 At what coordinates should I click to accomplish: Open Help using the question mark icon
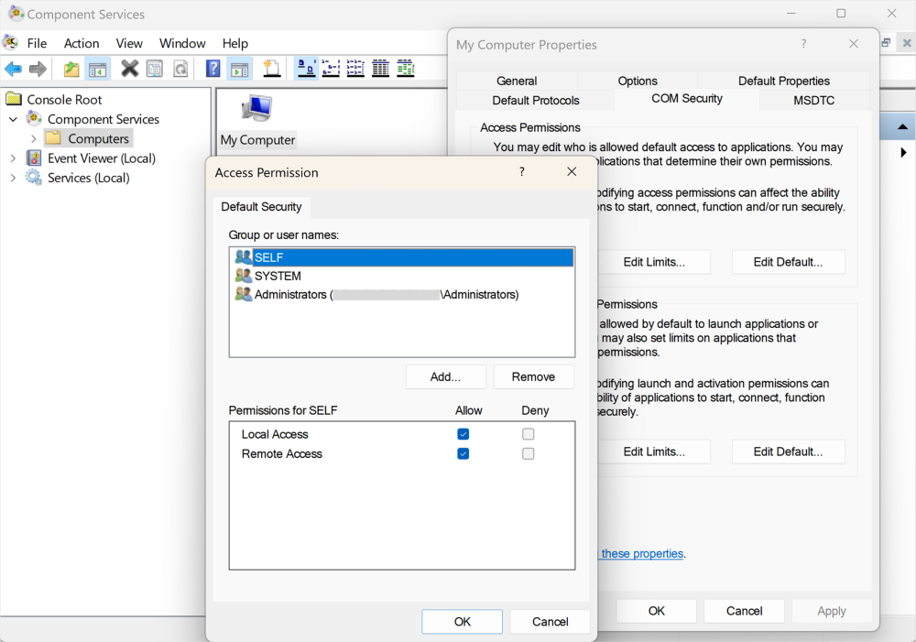tap(212, 69)
